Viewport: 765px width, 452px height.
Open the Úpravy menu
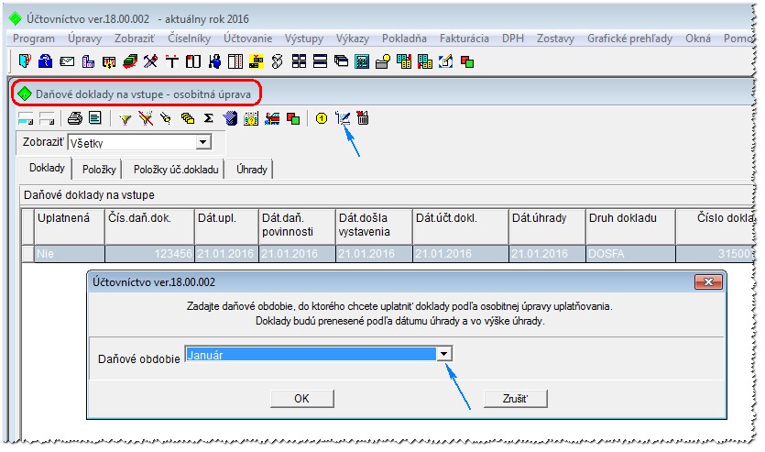84,39
